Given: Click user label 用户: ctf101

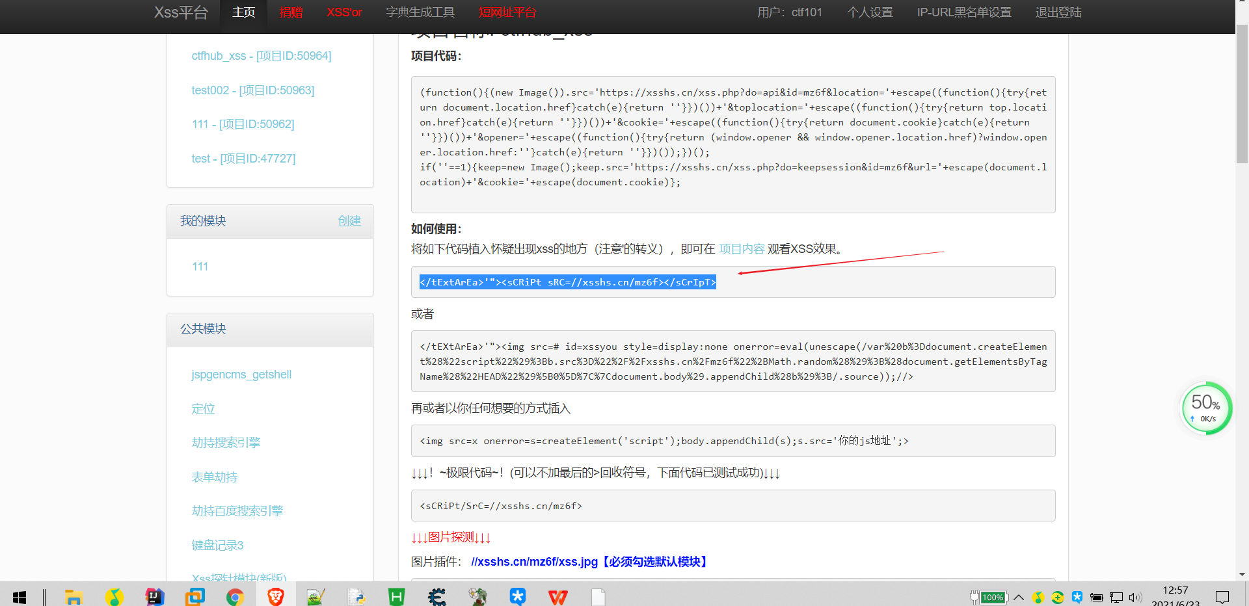Looking at the screenshot, I should click(x=790, y=12).
